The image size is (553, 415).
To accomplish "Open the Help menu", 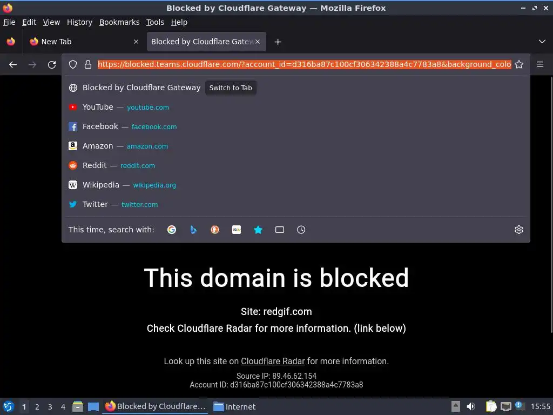I will [x=179, y=22].
